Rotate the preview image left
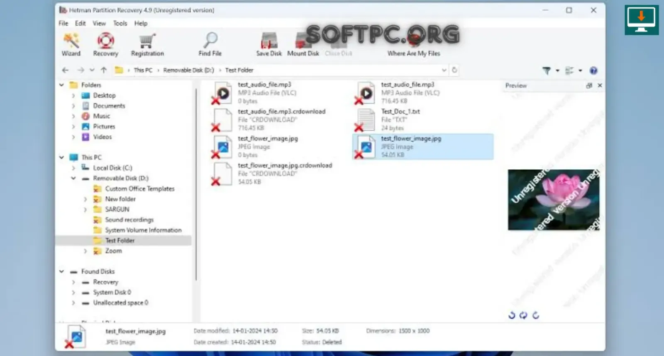 pos(512,315)
